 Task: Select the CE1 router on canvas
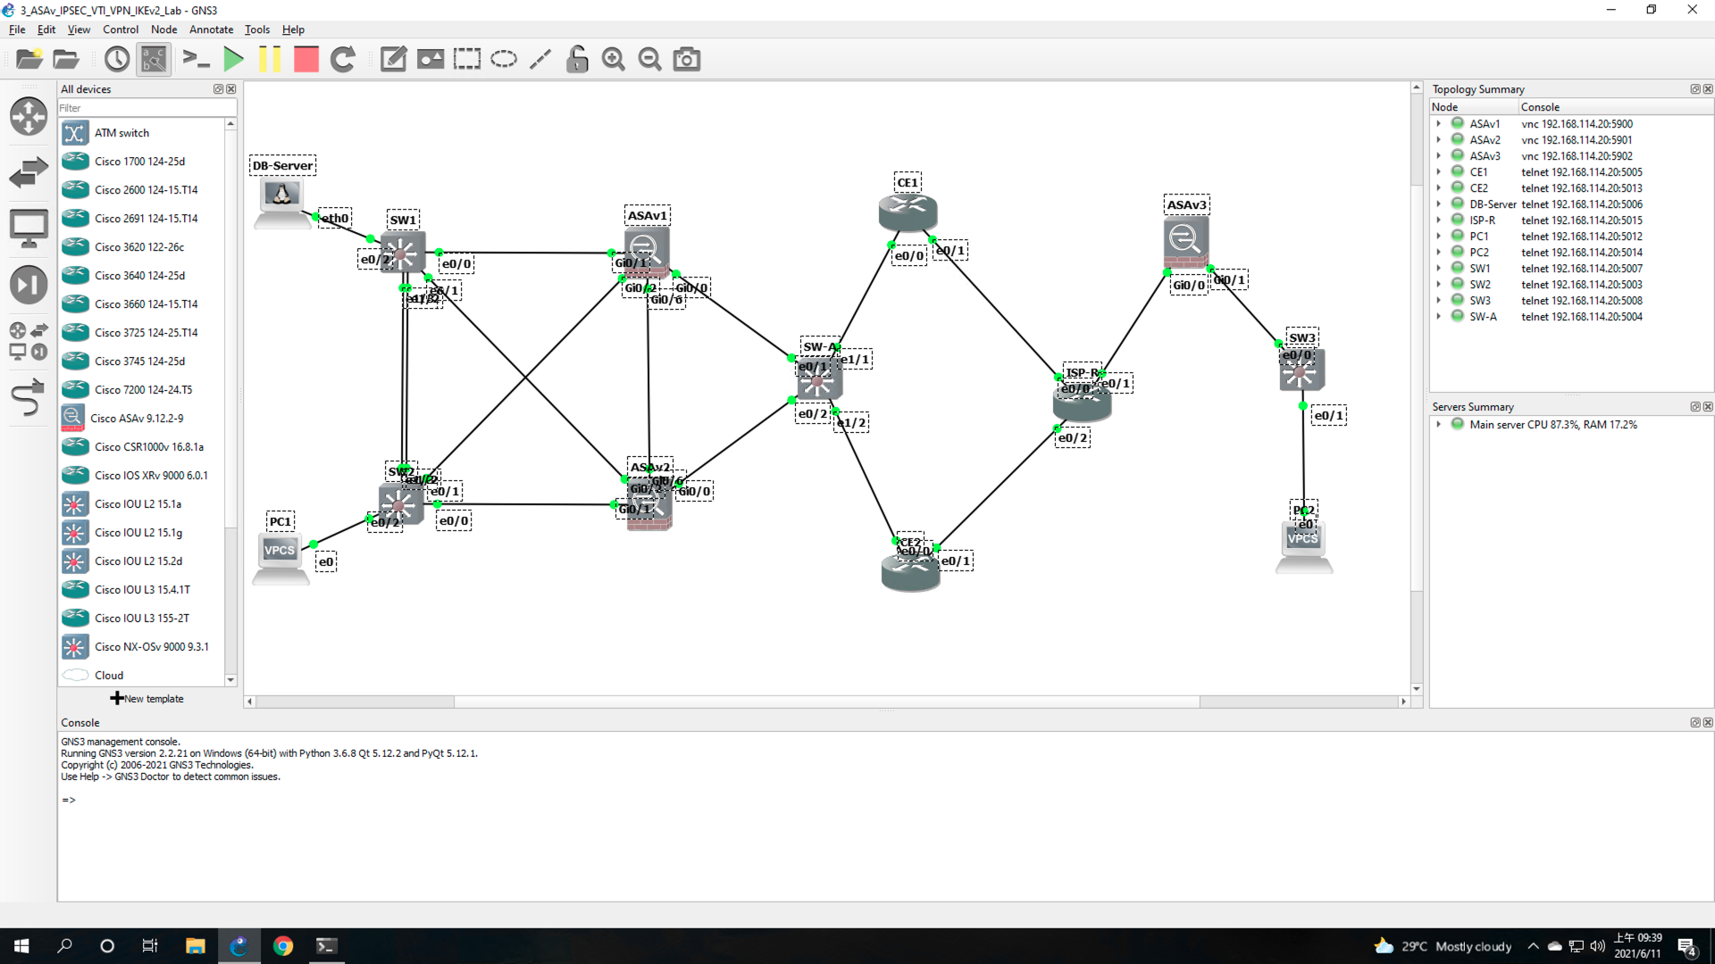coord(908,212)
